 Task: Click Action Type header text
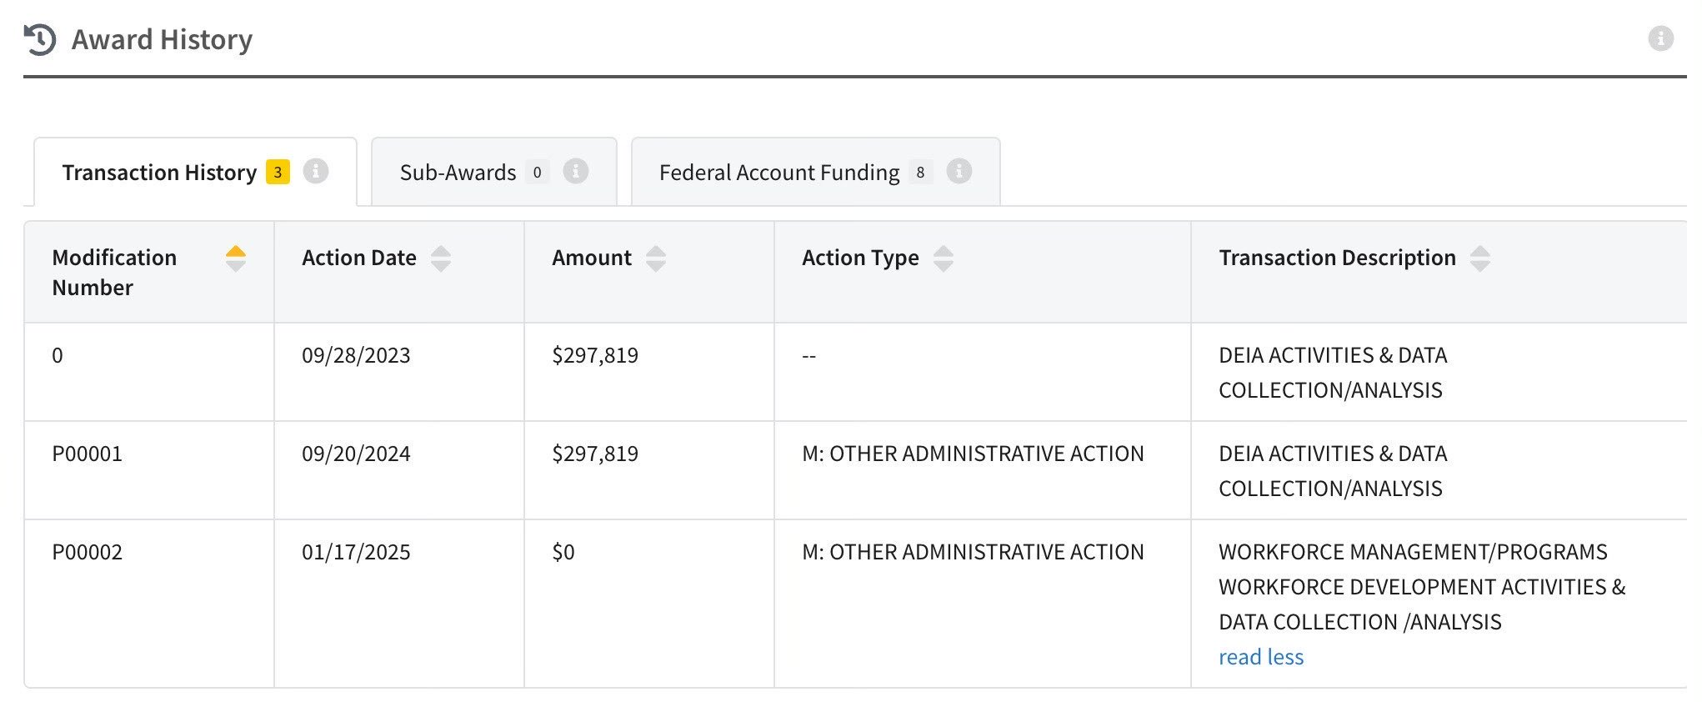click(860, 258)
